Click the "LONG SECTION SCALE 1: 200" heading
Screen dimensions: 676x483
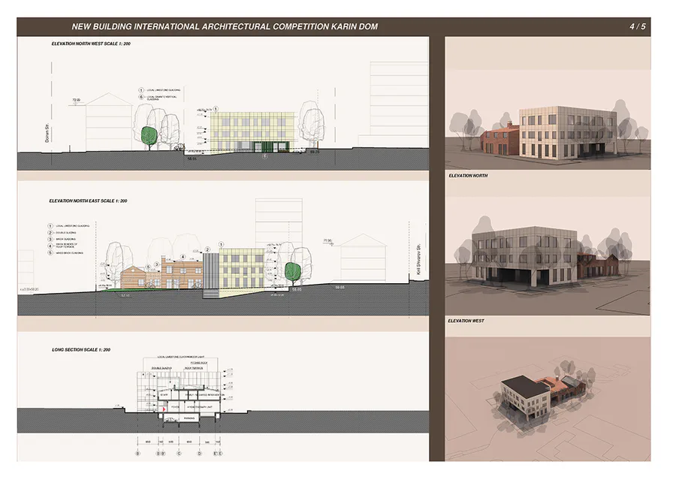point(81,350)
